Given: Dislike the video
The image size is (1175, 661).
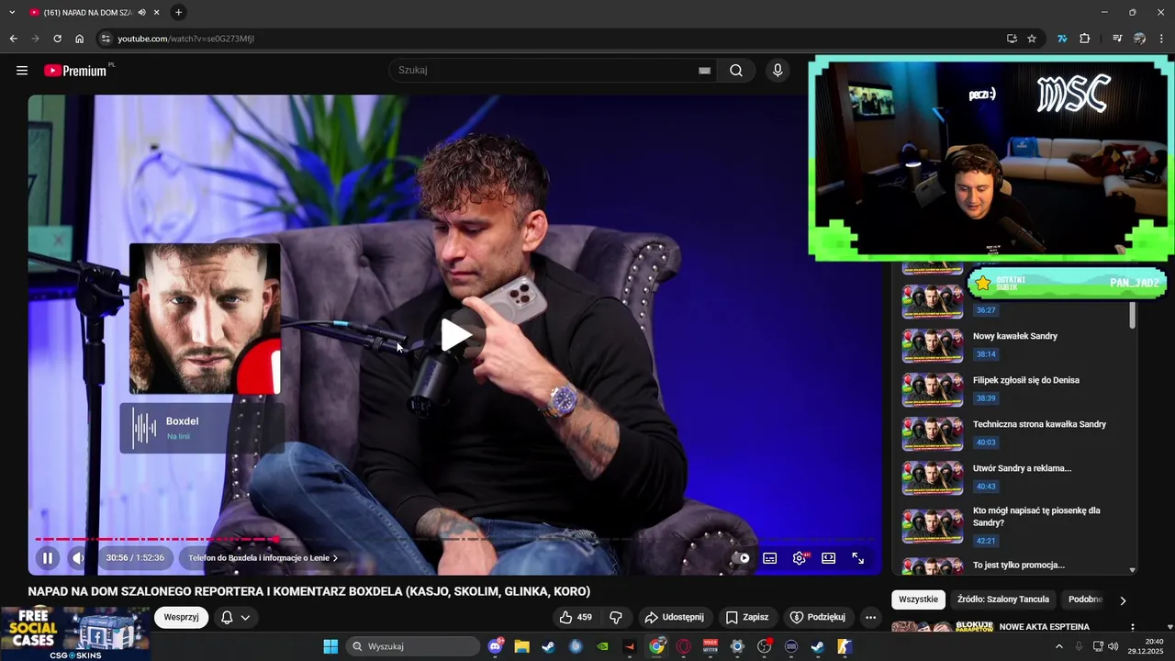Looking at the screenshot, I should point(616,617).
